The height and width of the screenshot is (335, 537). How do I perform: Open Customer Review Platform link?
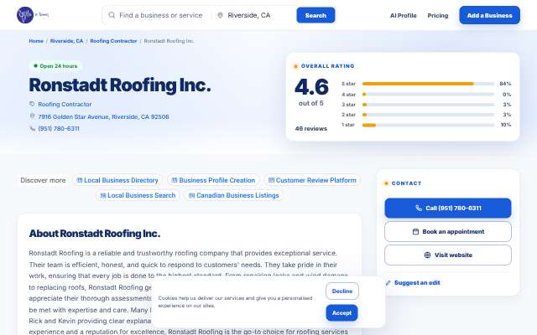point(312,180)
